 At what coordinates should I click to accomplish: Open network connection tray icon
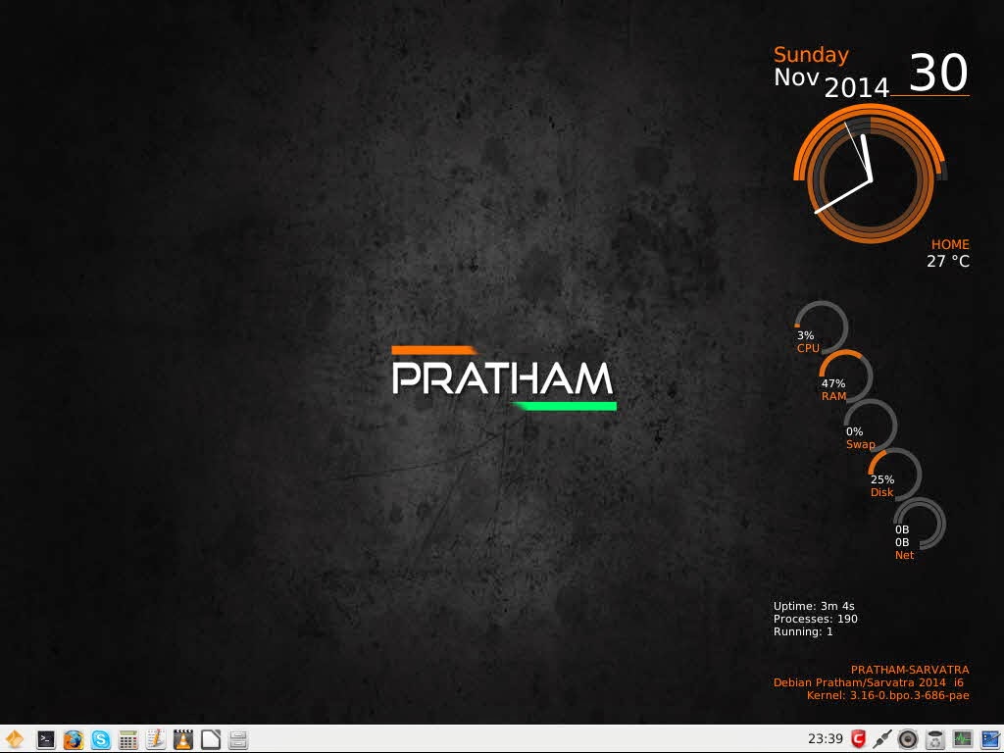point(882,739)
